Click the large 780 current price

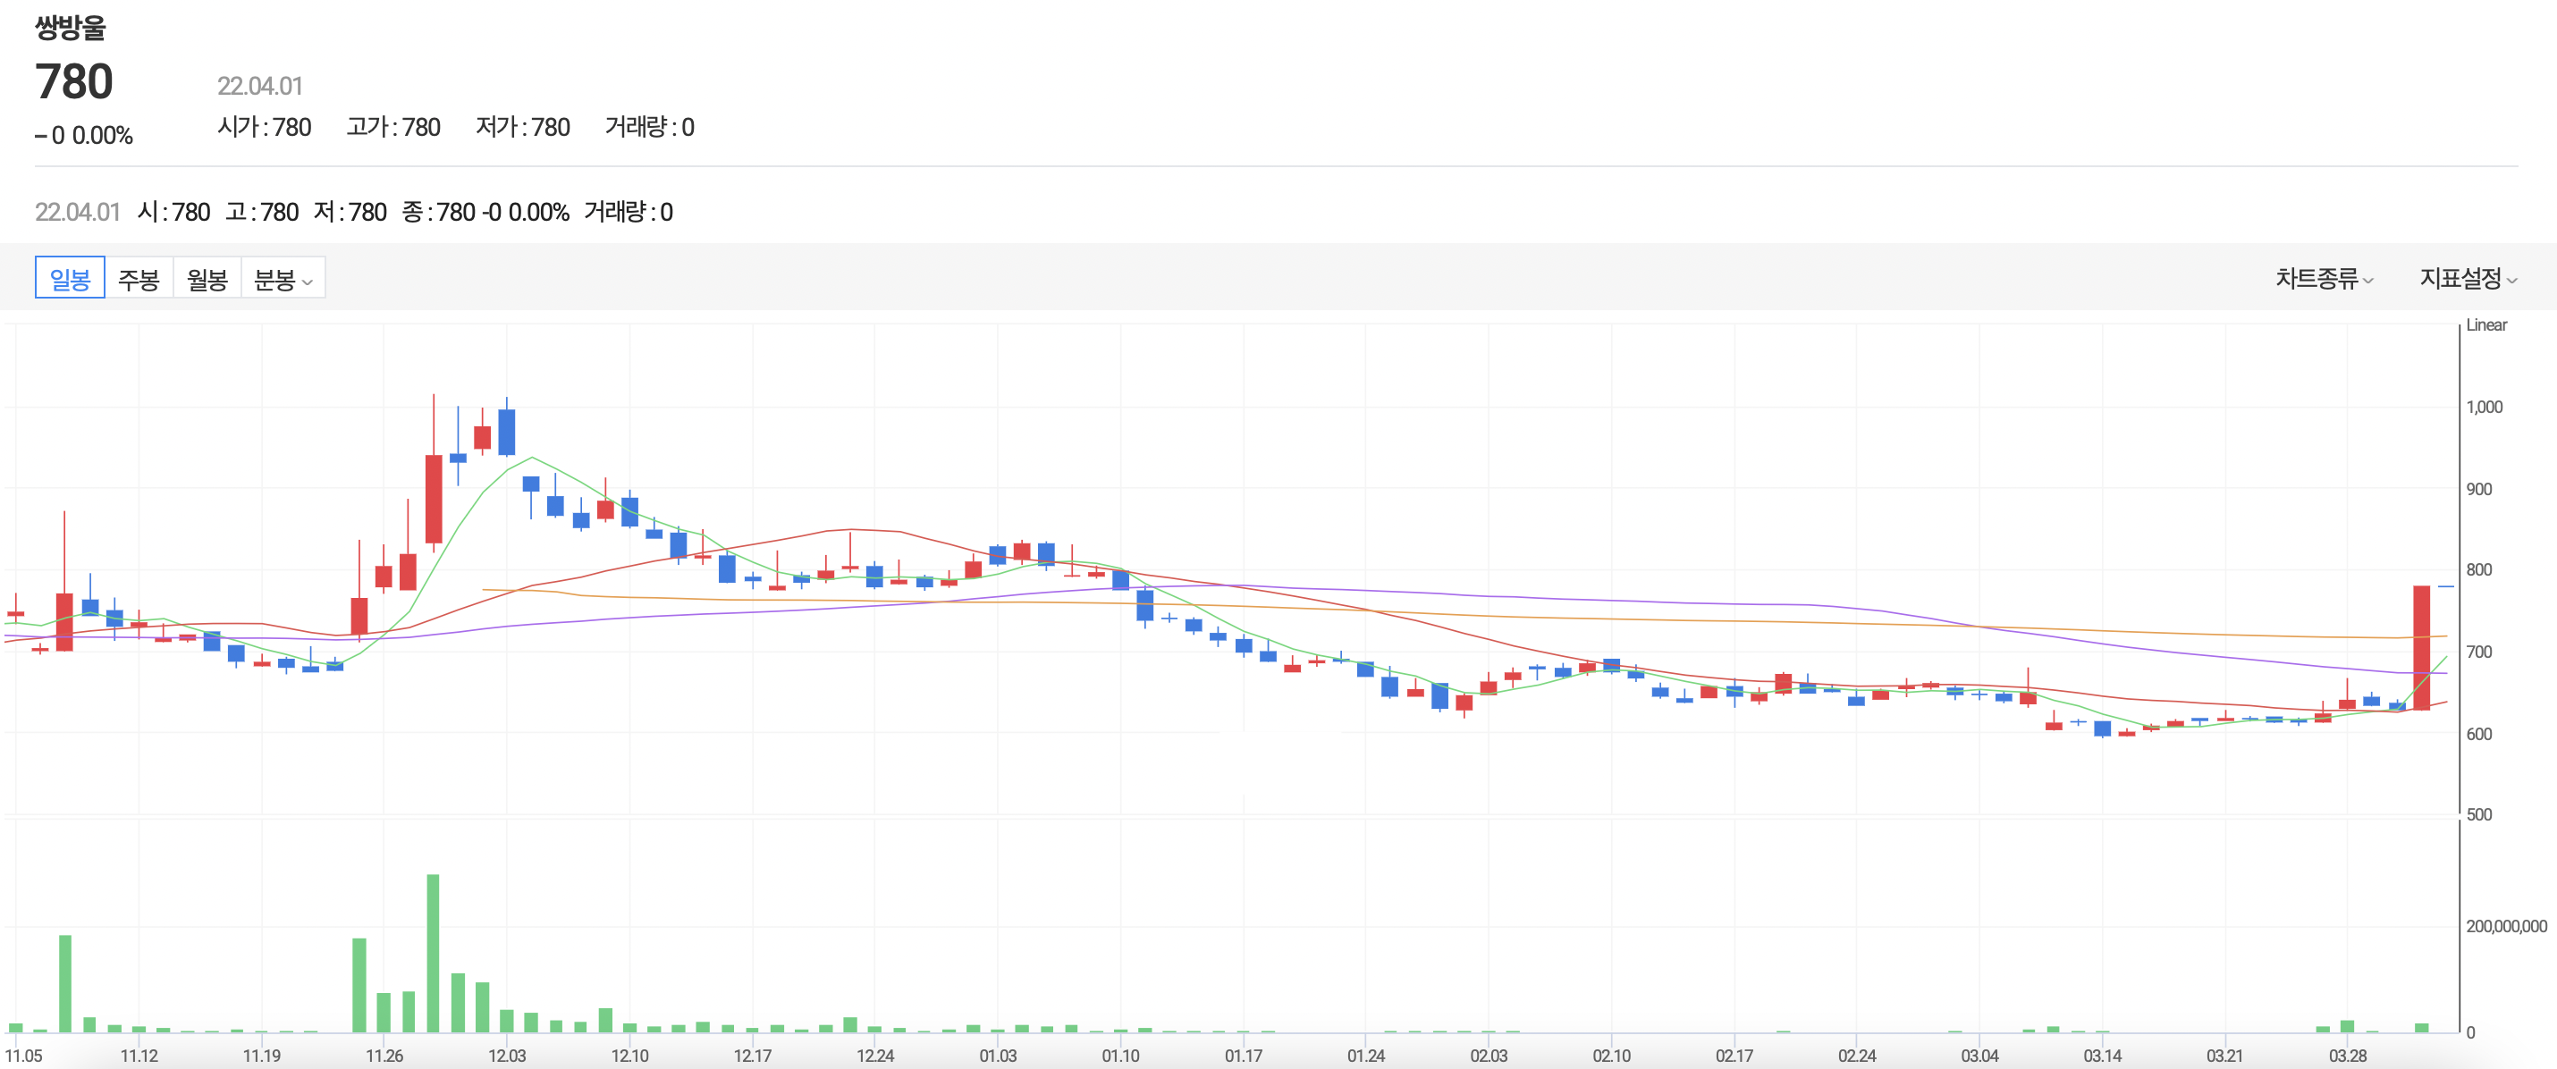point(74,81)
